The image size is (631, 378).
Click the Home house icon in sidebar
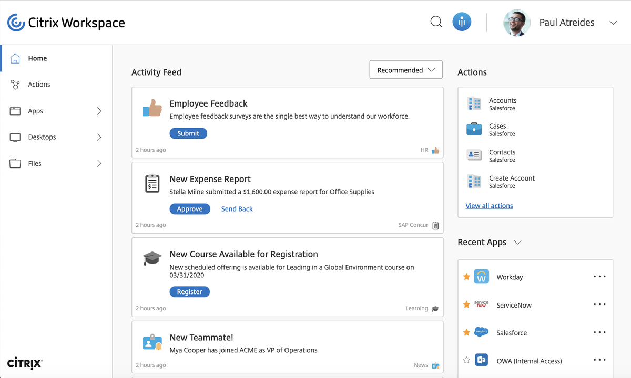(x=15, y=58)
